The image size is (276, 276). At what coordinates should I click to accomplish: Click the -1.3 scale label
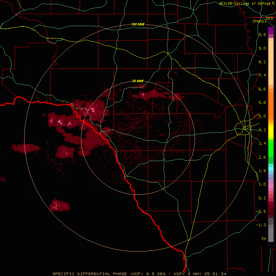[261, 225]
